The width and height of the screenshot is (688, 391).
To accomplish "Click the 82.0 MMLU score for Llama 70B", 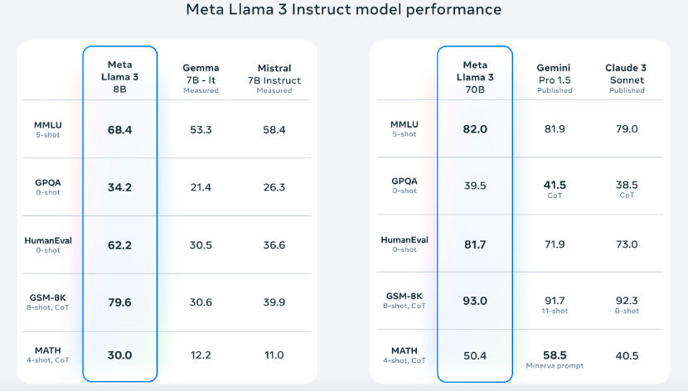I will point(475,129).
